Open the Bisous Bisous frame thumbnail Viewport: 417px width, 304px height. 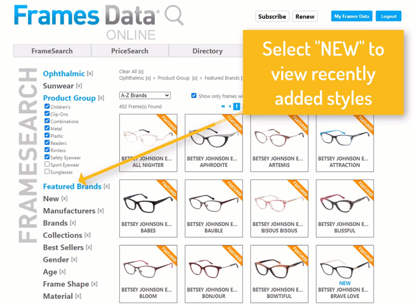(x=279, y=209)
